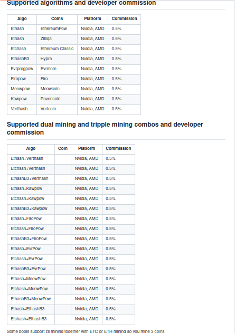This screenshot has width=235, height=333.
Task: Click the Algo header in first table
Action: [22, 18]
